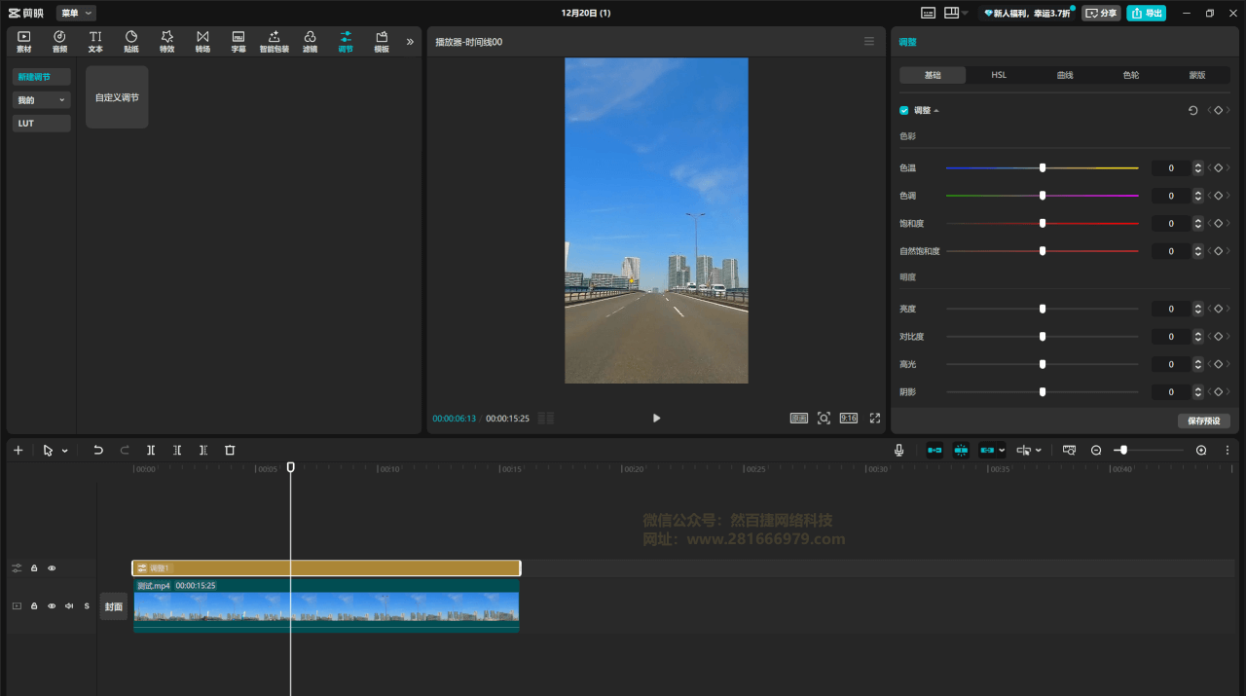Toggle visibility eye on the 调整1 track
Screen dimensions: 1246x696
[52, 568]
